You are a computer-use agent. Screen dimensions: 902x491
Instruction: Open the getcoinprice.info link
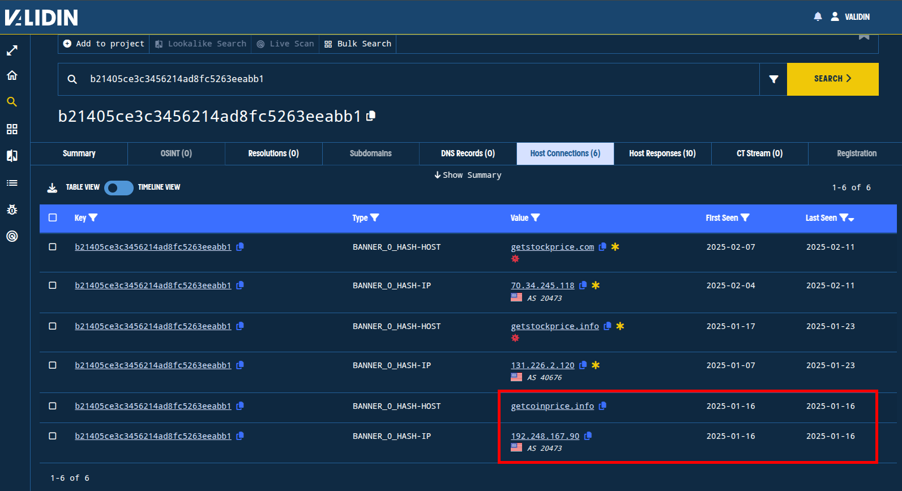coord(553,406)
